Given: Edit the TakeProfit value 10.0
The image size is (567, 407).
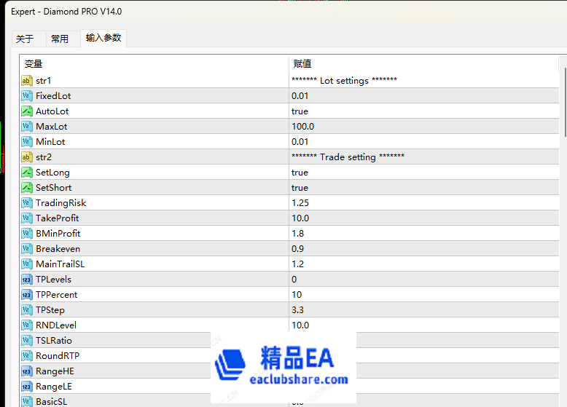Looking at the screenshot, I should pos(300,218).
